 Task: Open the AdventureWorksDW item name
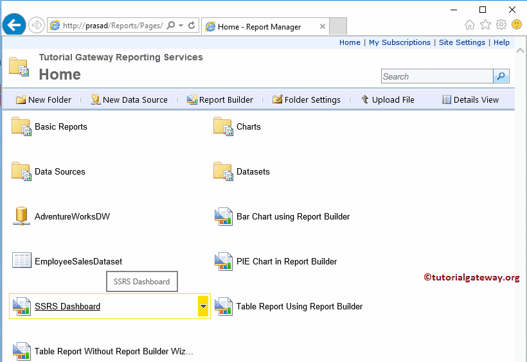(72, 216)
